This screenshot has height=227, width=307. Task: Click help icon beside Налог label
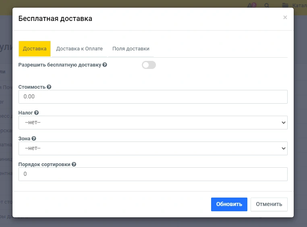pos(37,113)
